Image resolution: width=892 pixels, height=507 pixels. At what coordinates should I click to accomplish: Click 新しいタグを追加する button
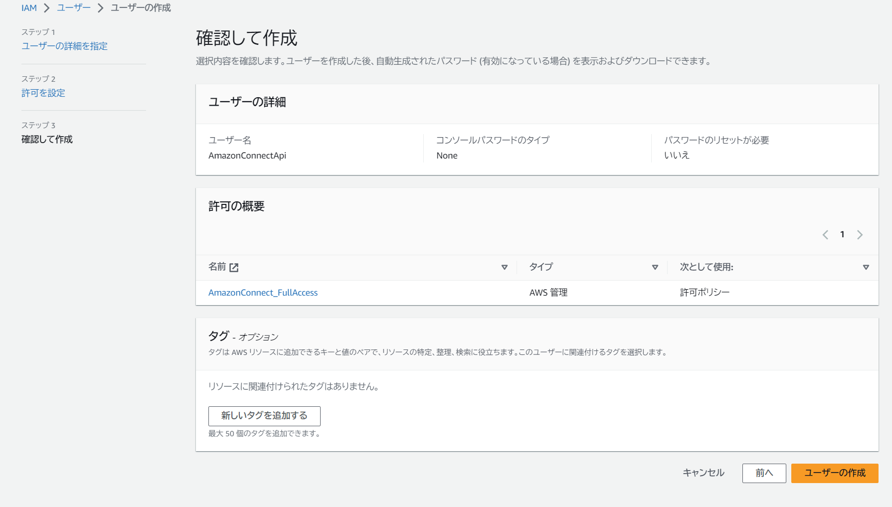(264, 416)
